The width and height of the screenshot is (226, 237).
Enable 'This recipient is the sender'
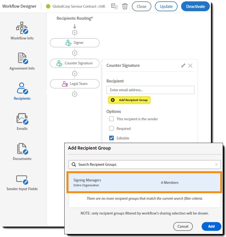[x=111, y=119]
